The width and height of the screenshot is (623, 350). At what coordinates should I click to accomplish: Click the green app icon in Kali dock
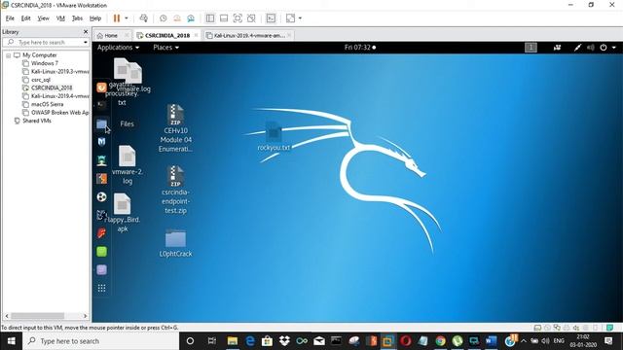[x=101, y=252]
